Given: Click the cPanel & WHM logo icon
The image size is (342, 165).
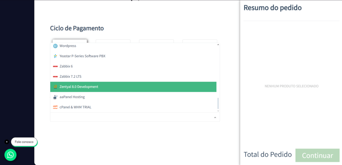Looking at the screenshot, I should point(55,107).
